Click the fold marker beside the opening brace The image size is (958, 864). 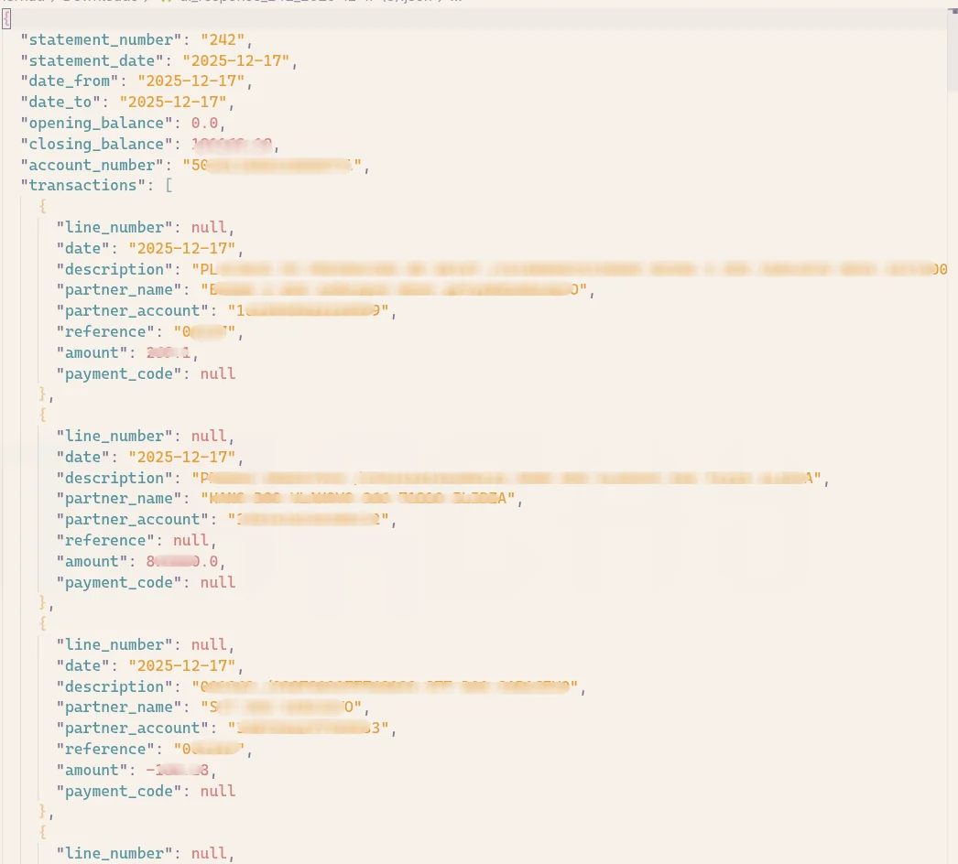(6, 19)
